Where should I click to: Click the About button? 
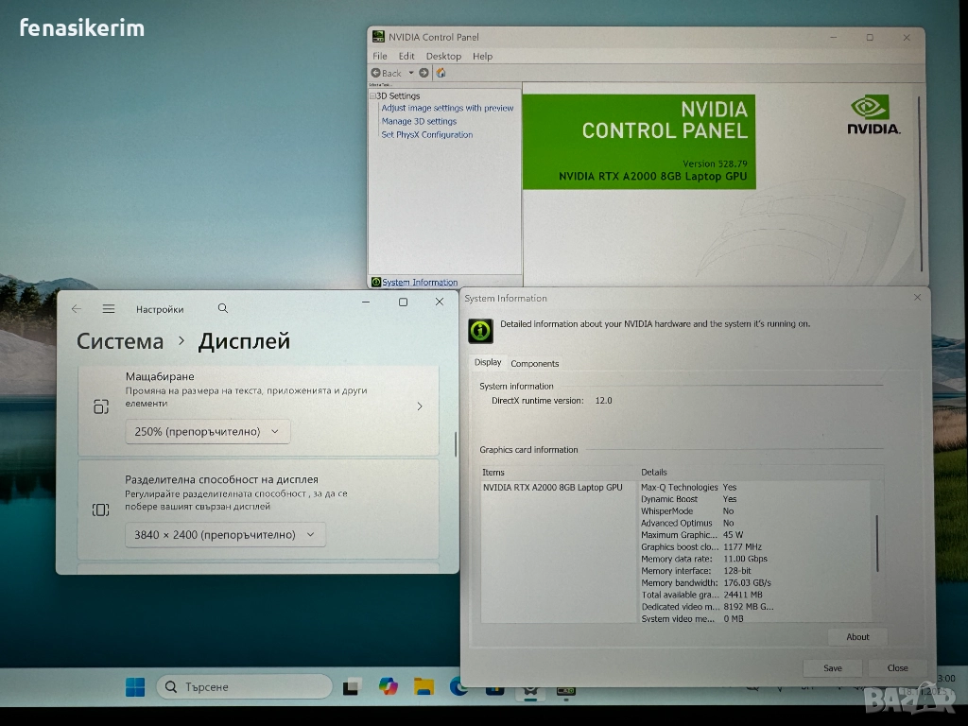[857, 636]
